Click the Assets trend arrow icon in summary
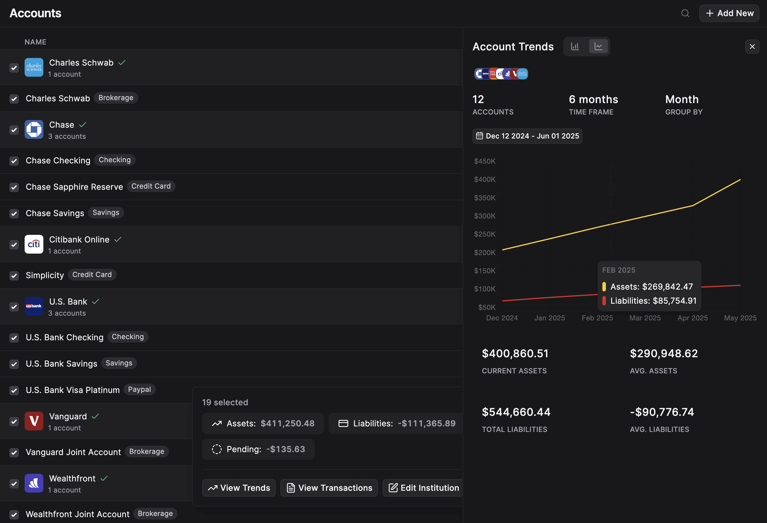This screenshot has height=523, width=767. click(x=217, y=423)
